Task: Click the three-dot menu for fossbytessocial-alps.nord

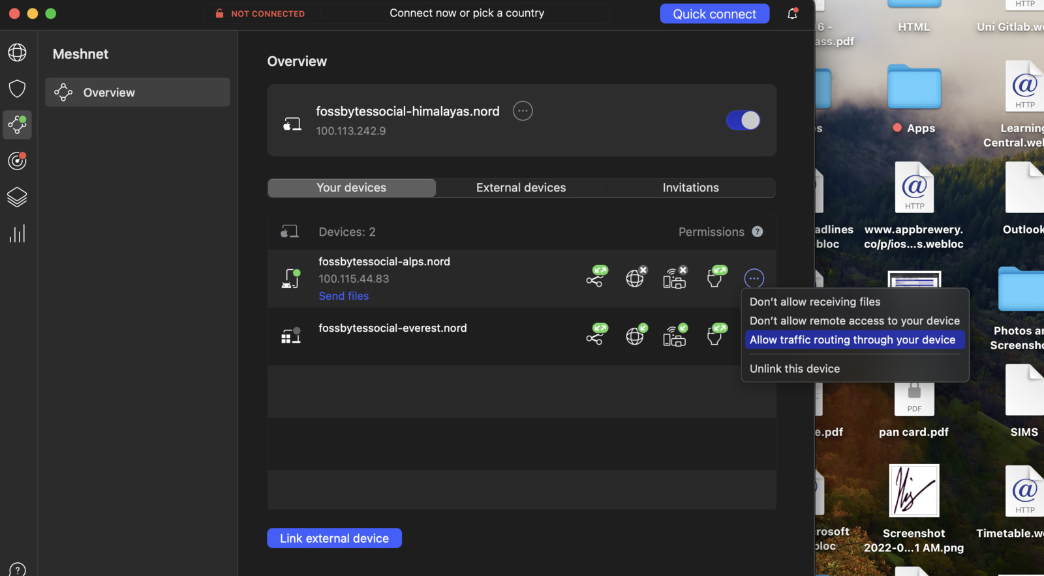Action: (x=754, y=278)
